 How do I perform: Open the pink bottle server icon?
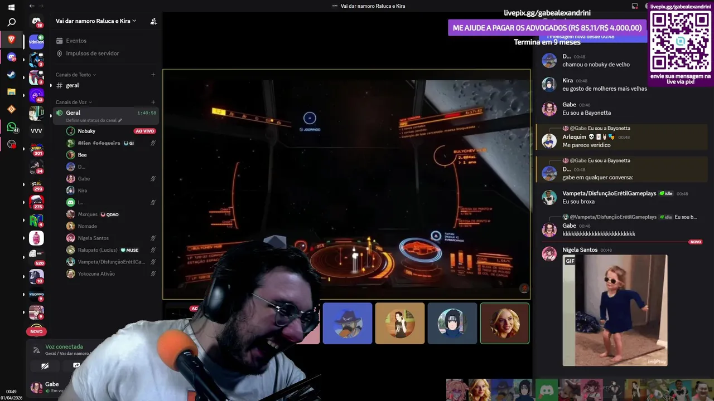coord(36,238)
